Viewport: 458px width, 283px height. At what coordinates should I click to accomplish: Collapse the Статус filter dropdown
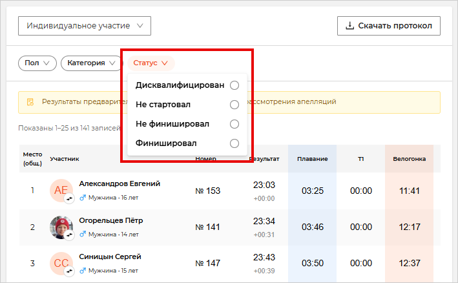click(151, 63)
